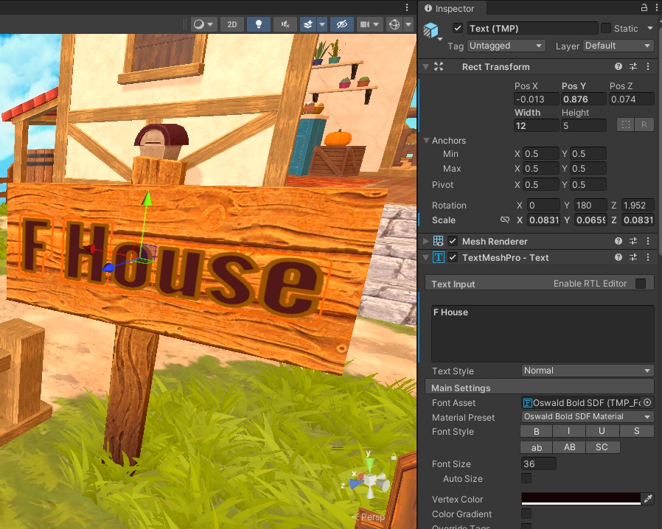The width and height of the screenshot is (662, 529).
Task: Unmute scene audio
Action: pyautogui.click(x=285, y=24)
